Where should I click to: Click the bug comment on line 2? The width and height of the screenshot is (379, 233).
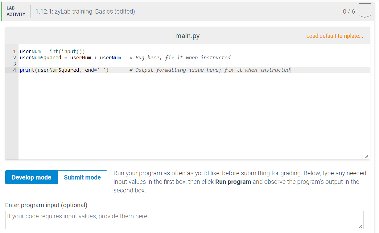coord(180,57)
